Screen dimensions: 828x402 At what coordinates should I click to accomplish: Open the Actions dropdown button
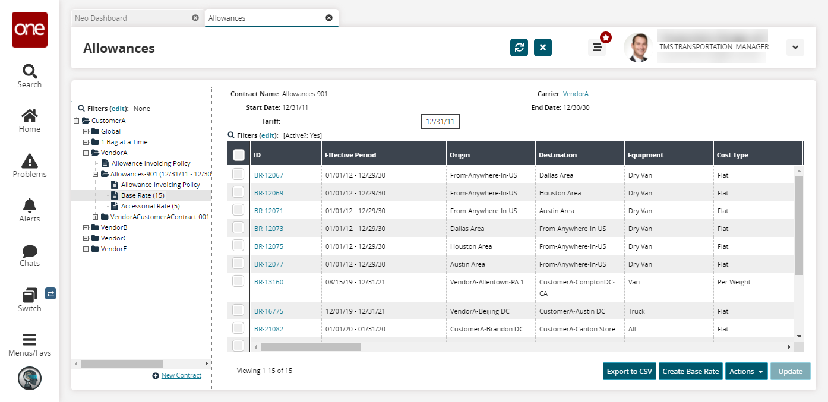[x=746, y=371]
